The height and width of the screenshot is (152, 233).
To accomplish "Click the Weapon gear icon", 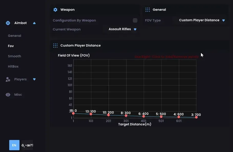I will 55,10.
